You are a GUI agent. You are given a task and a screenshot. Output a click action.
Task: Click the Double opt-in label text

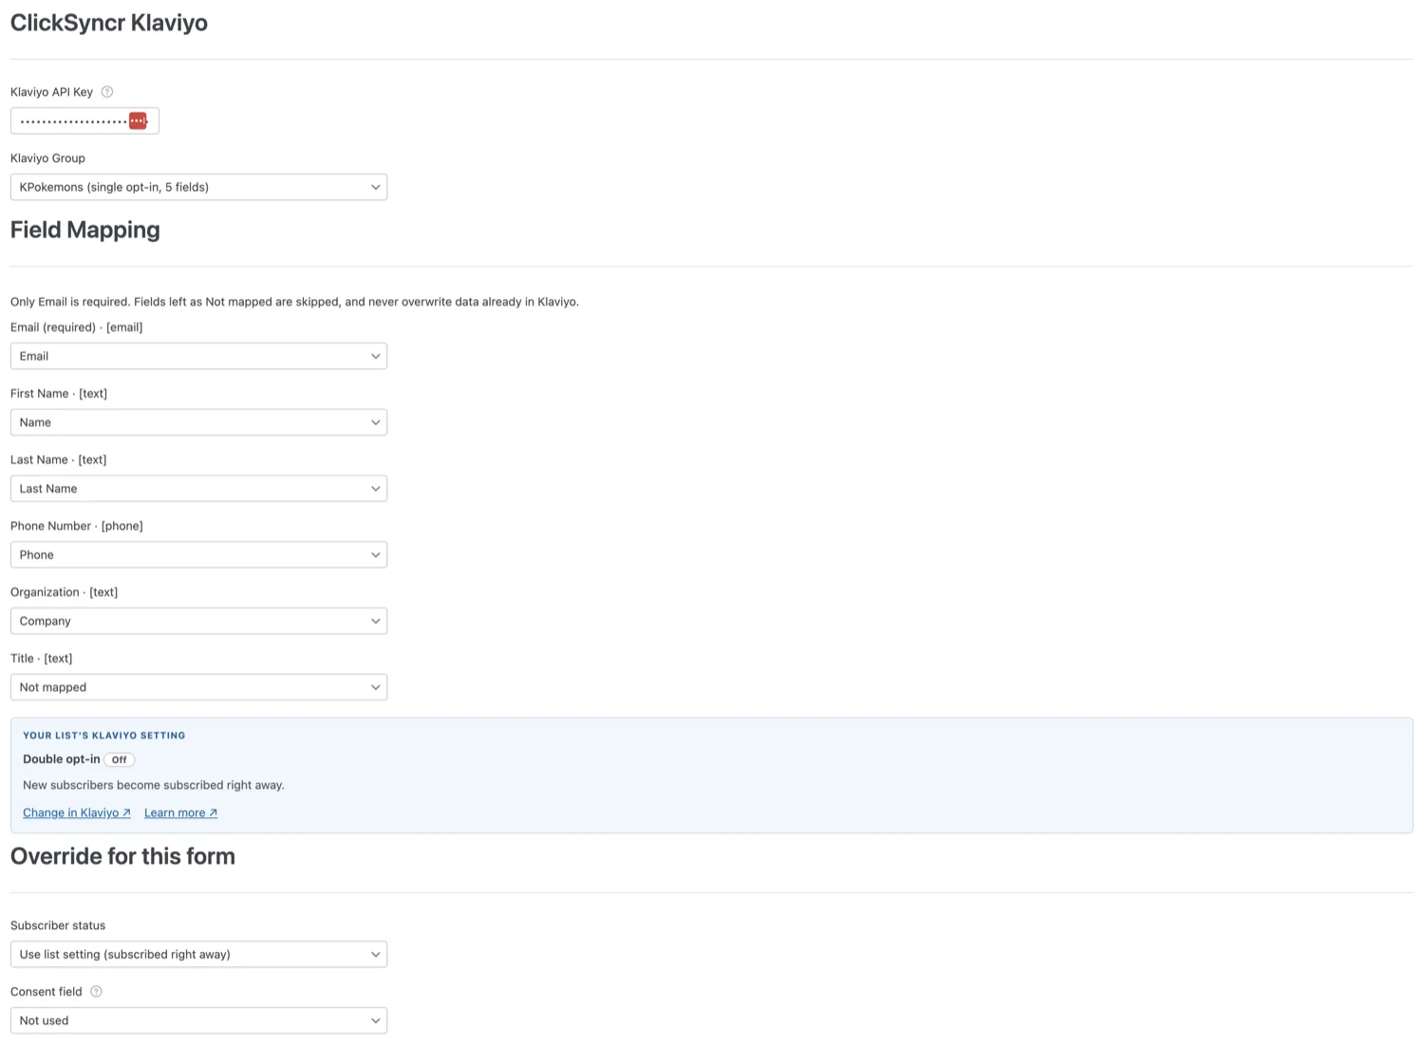click(62, 759)
